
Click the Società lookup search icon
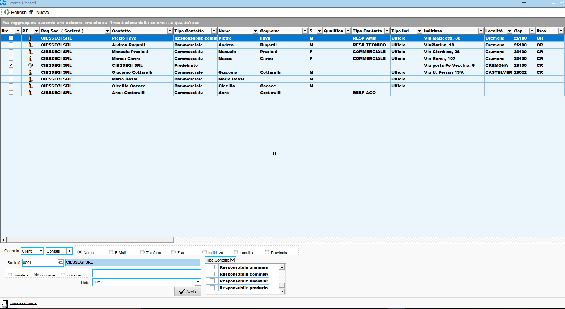coord(61,263)
